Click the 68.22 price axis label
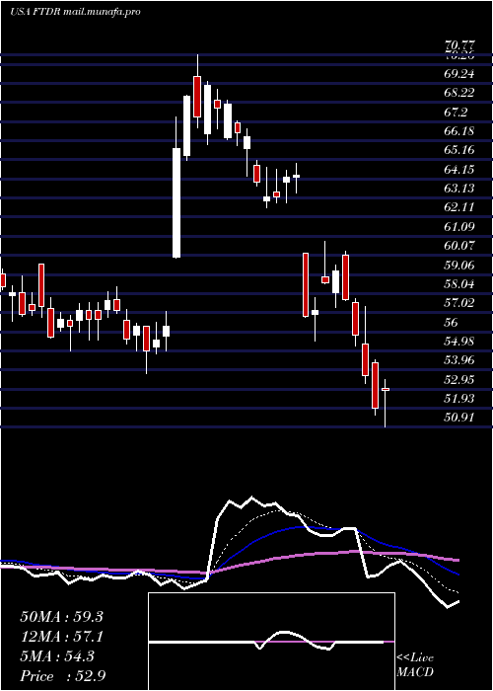This screenshot has height=691, width=493. 459,93
